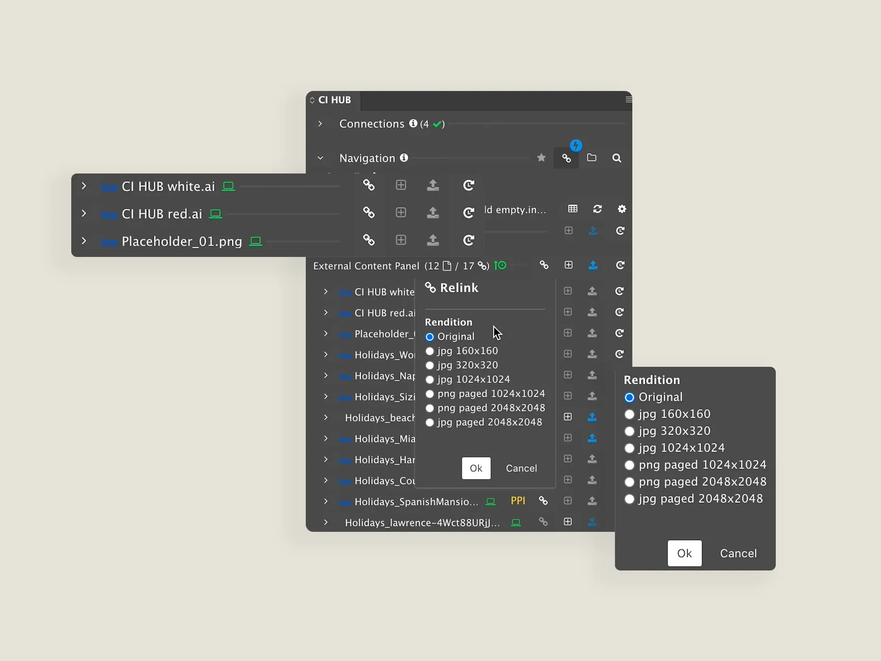Refresh CI HUB white.ai in enlarged row
Image resolution: width=881 pixels, height=661 pixels.
pos(468,185)
